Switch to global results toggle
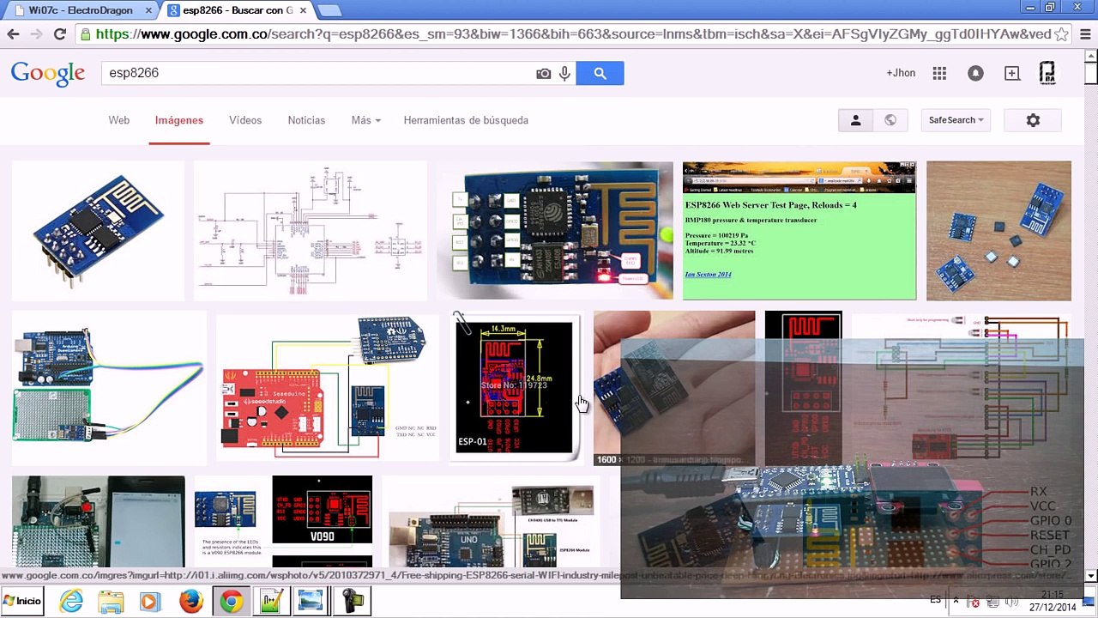Screen dimensions: 1098x618 (x=890, y=120)
